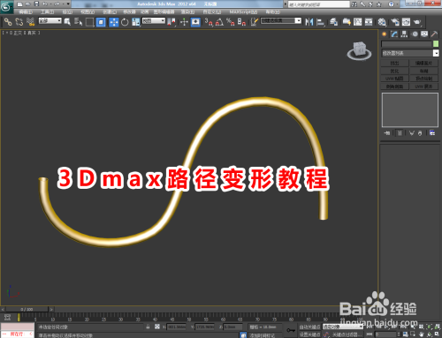Open the 编辑 menu

(x=26, y=12)
